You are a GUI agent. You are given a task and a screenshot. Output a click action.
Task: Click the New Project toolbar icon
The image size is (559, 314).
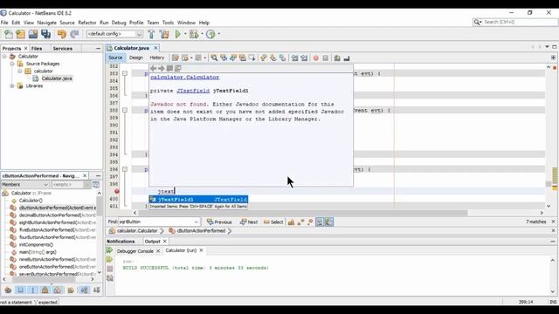click(x=21, y=34)
